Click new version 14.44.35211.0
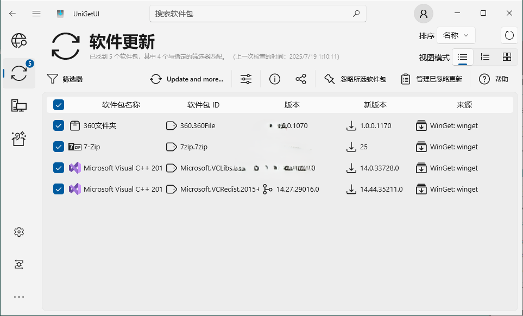Viewport: 523px width, 316px height. point(381,189)
